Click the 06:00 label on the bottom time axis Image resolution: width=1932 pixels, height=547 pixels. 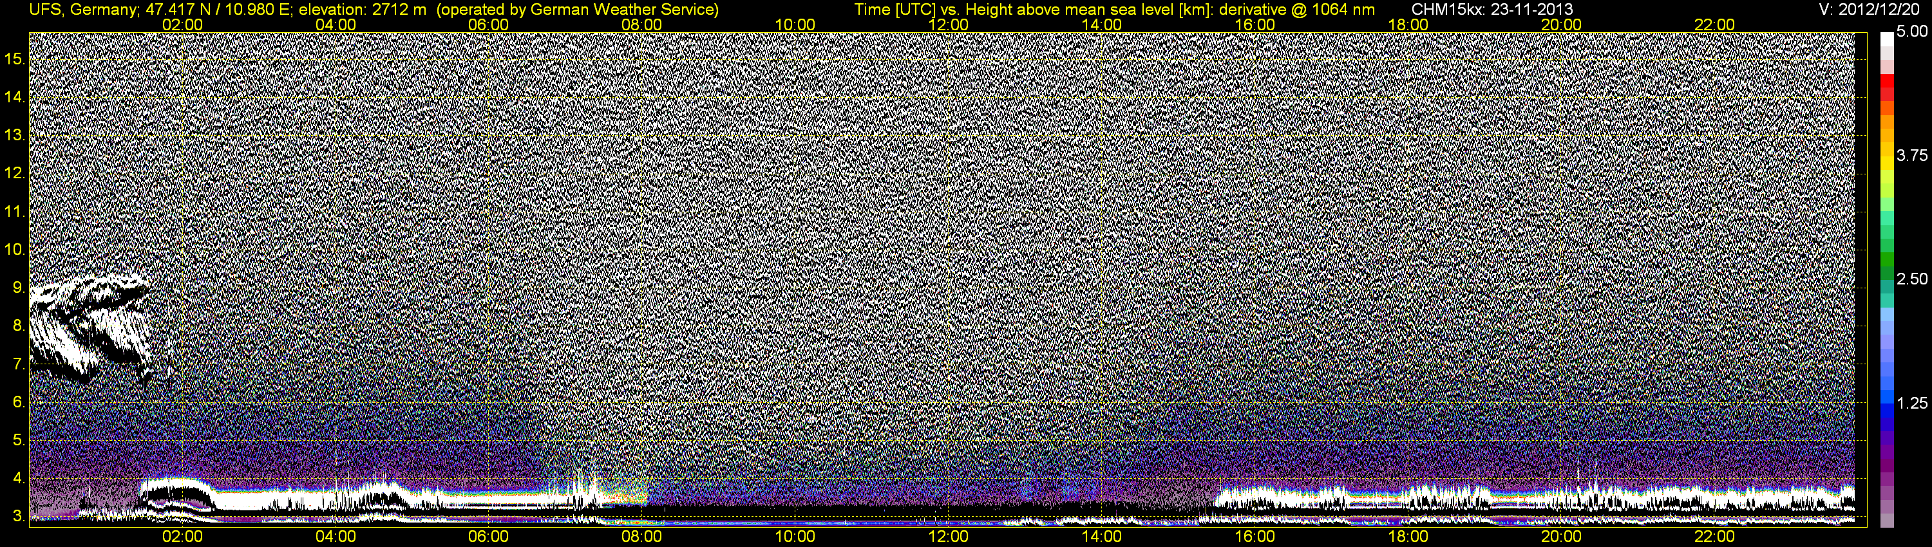tap(488, 537)
